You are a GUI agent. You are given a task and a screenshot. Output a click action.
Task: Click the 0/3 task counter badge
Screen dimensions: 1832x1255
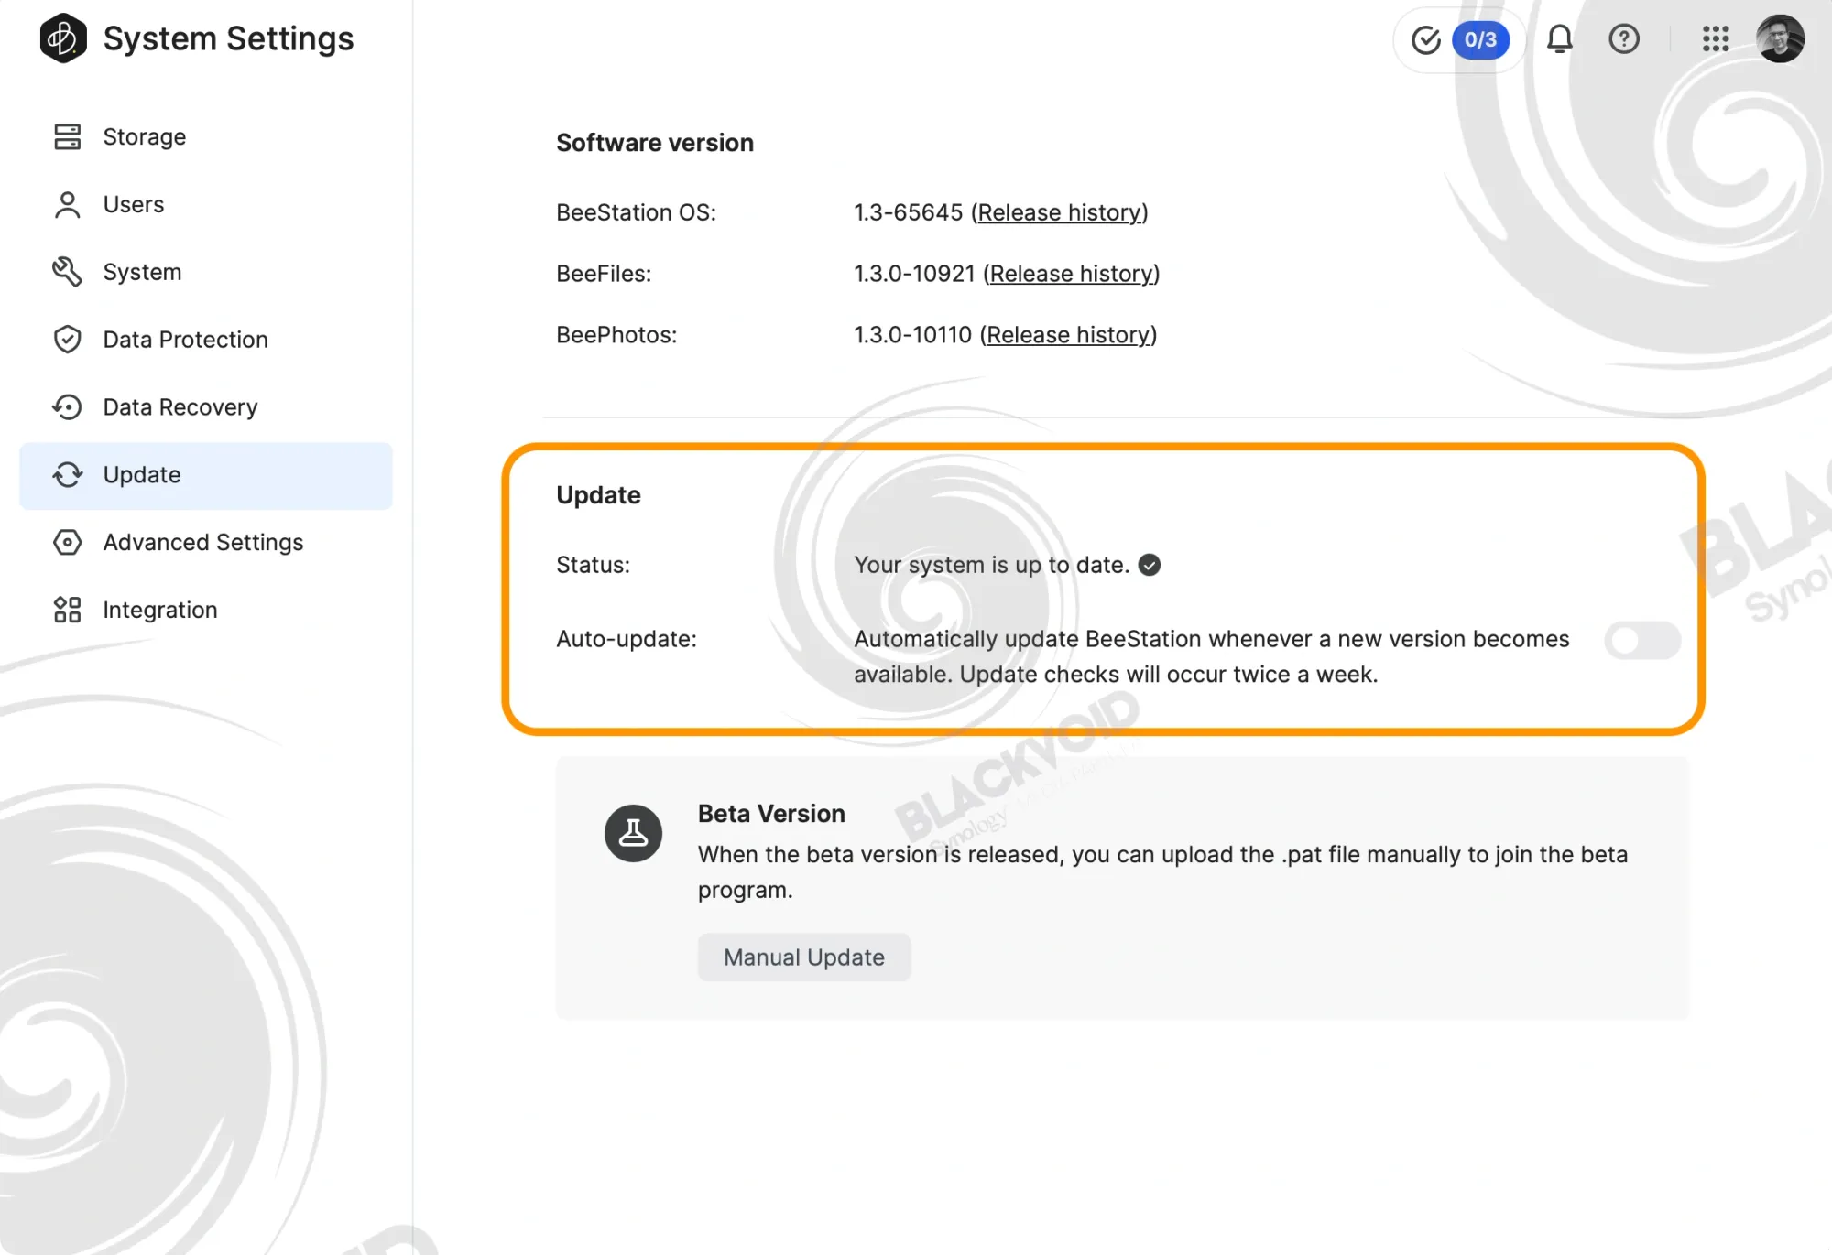(1480, 39)
